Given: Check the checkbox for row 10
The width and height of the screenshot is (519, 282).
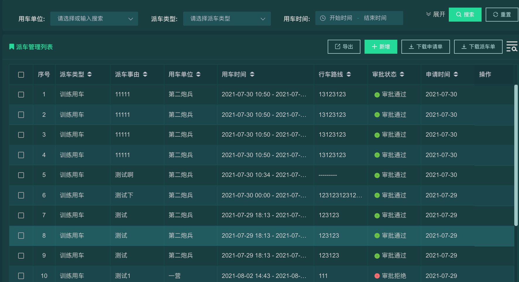Looking at the screenshot, I should [21, 276].
